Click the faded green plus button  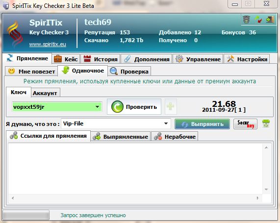pos(171,106)
